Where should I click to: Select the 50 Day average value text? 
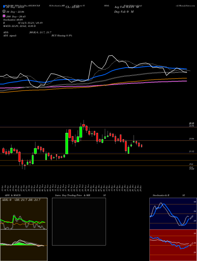point(16,11)
